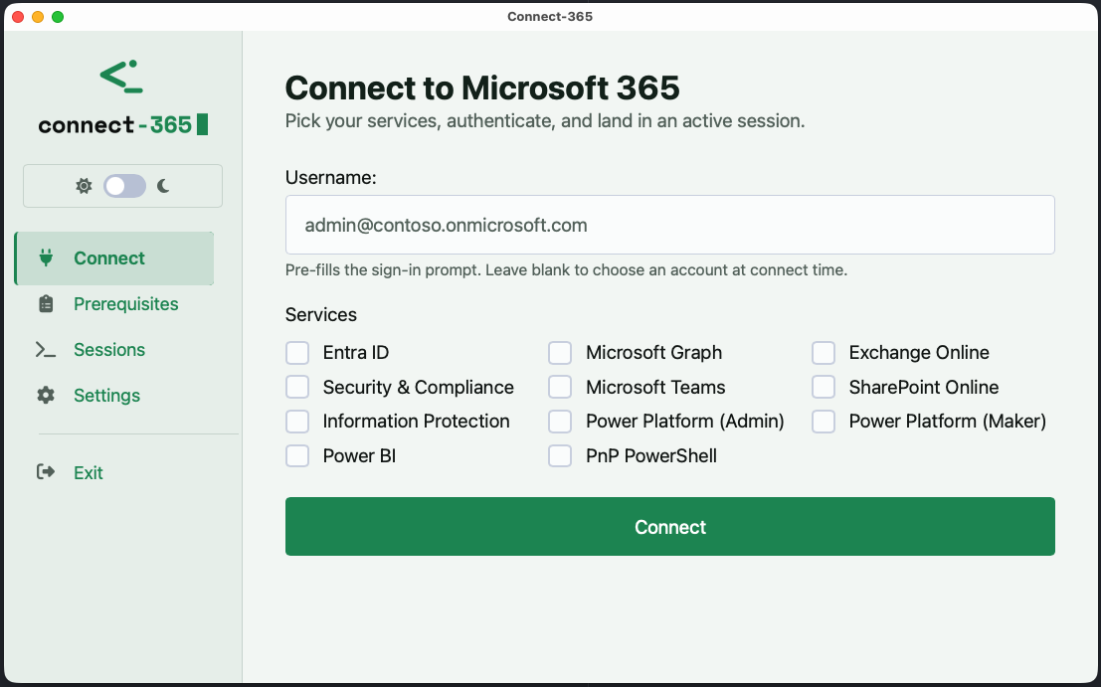Image resolution: width=1101 pixels, height=687 pixels.
Task: Click the green Connect button
Action: tap(670, 526)
